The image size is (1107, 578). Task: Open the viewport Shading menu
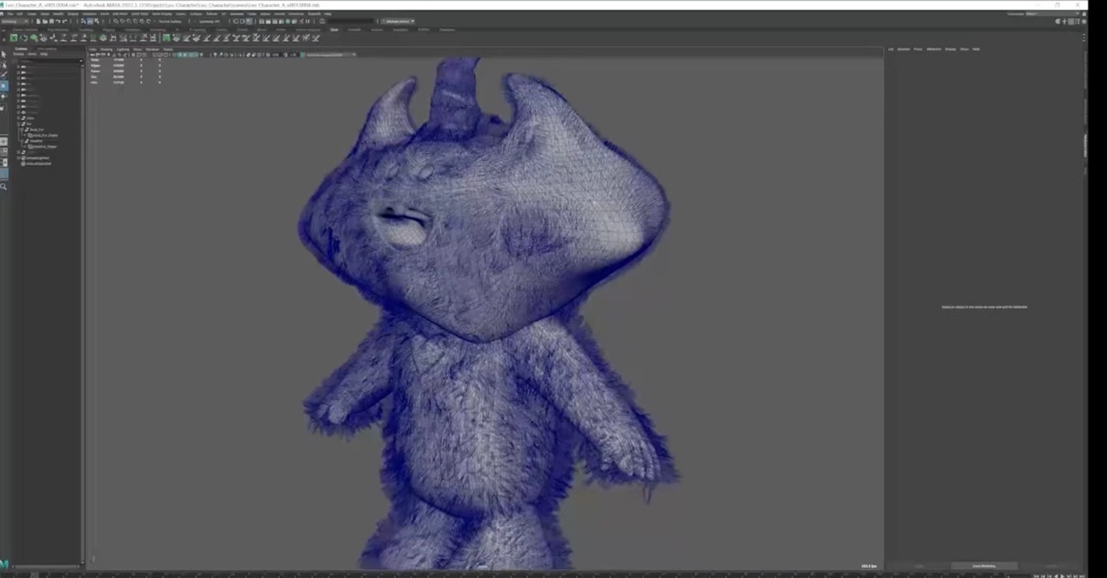[106, 49]
